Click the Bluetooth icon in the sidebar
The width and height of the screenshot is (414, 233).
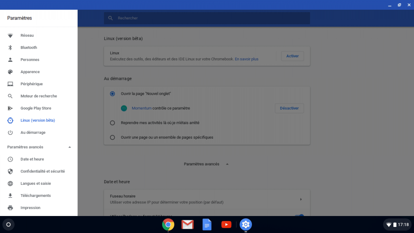[x=11, y=48]
